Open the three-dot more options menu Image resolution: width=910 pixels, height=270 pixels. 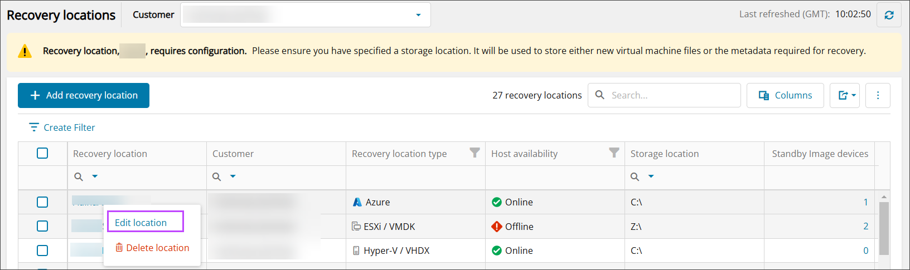[x=878, y=95]
